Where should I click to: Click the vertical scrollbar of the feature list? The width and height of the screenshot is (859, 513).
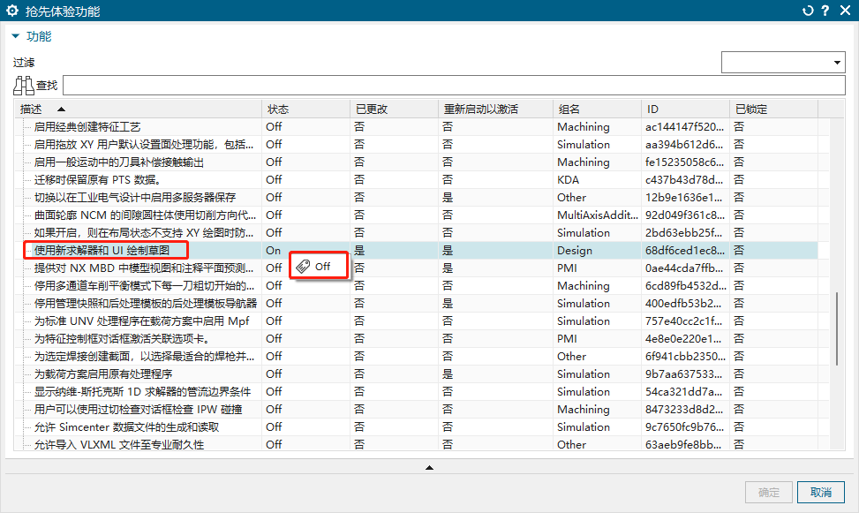click(x=837, y=328)
